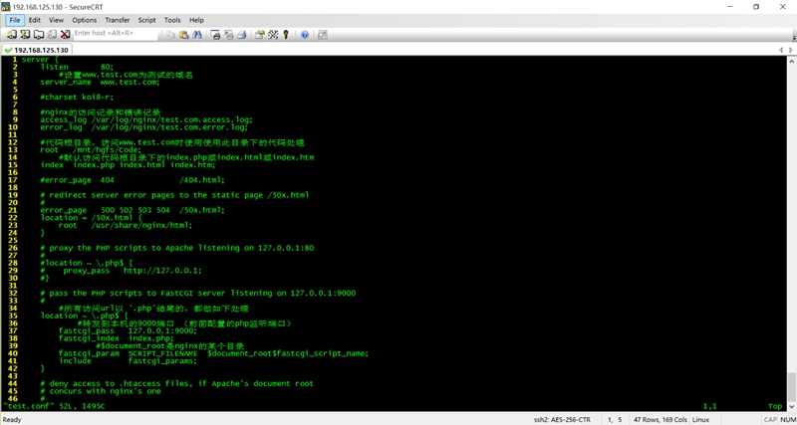The width and height of the screenshot is (797, 425).
Task: Click the Print Selection toolbar icon
Action: pyautogui.click(x=229, y=35)
